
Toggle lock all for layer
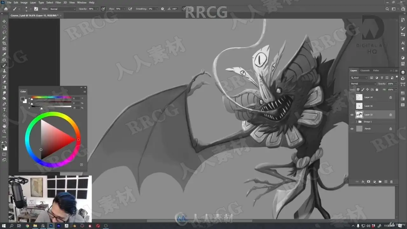(x=377, y=90)
